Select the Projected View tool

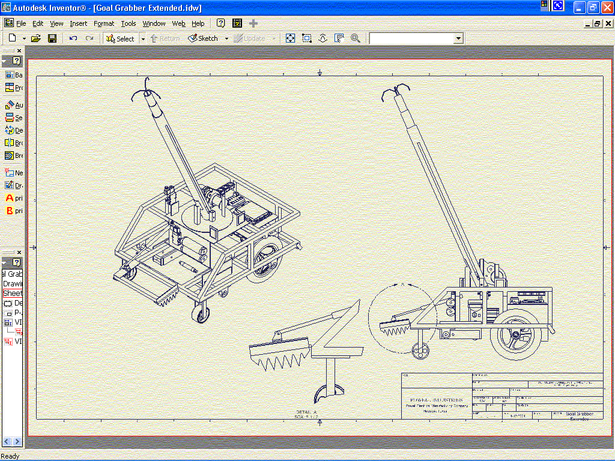[x=13, y=88]
